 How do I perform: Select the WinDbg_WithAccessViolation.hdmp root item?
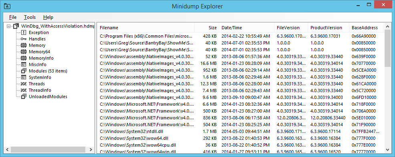(x=58, y=26)
